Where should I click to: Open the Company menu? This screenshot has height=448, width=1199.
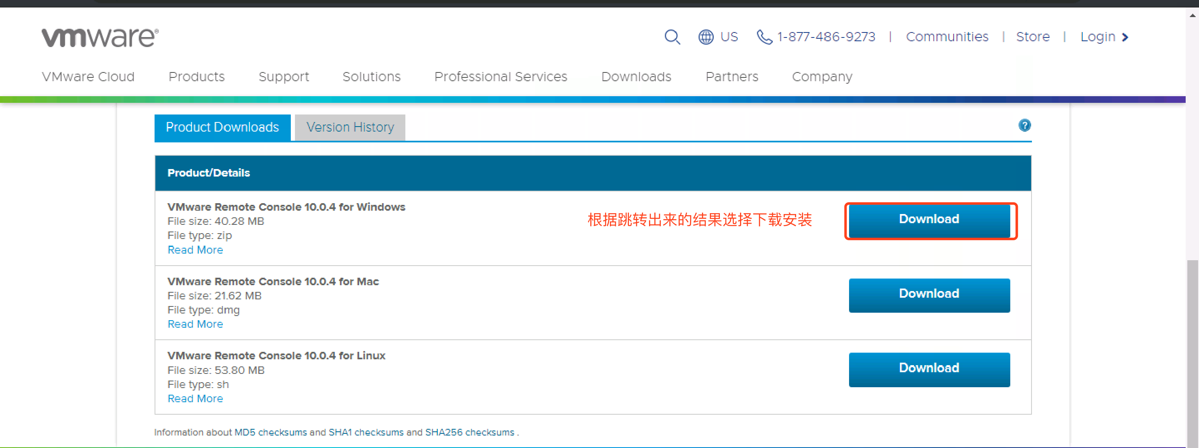click(x=822, y=77)
